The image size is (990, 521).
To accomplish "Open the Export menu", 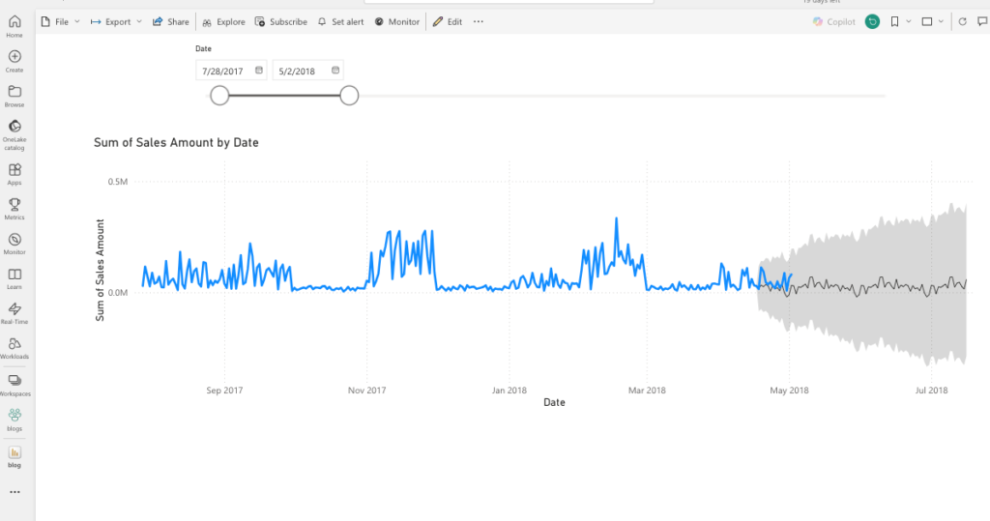I will (x=116, y=21).
